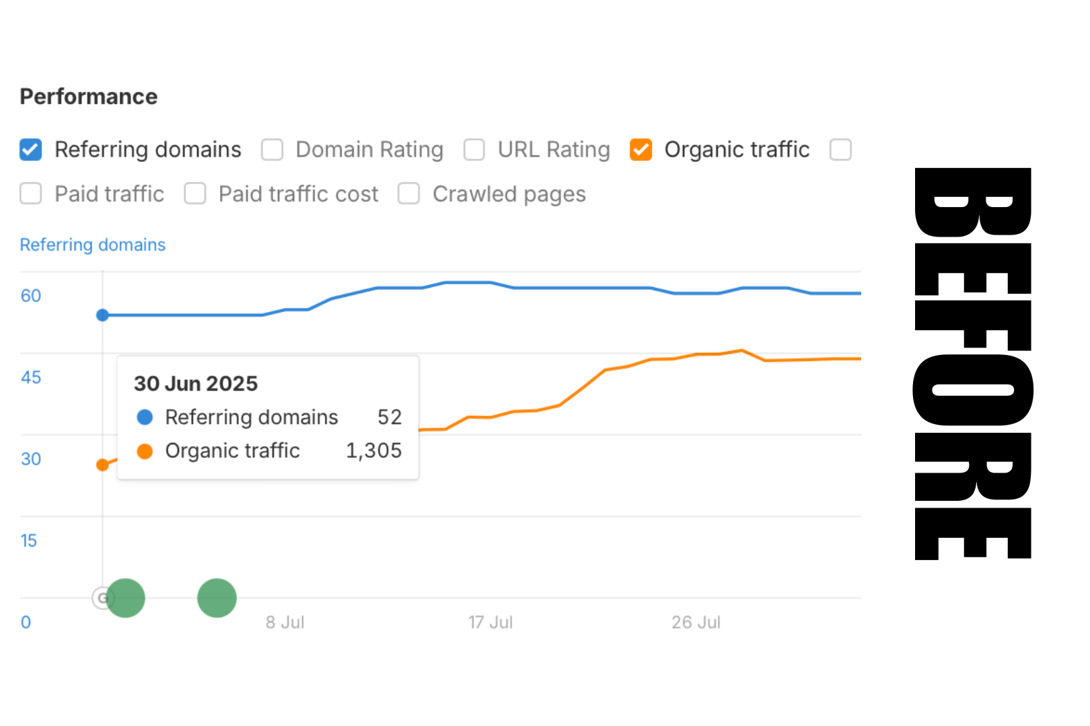The width and height of the screenshot is (1090, 726).
Task: Click the 17 Jul date on x-axis
Action: [490, 622]
